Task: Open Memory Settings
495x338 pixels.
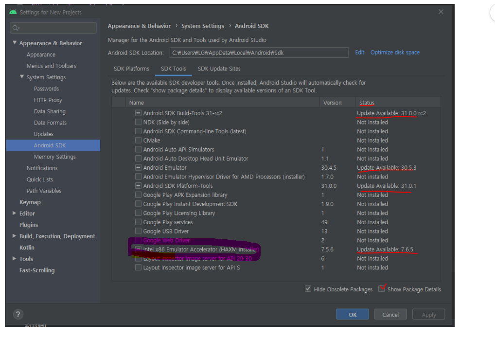Action: 55,157
